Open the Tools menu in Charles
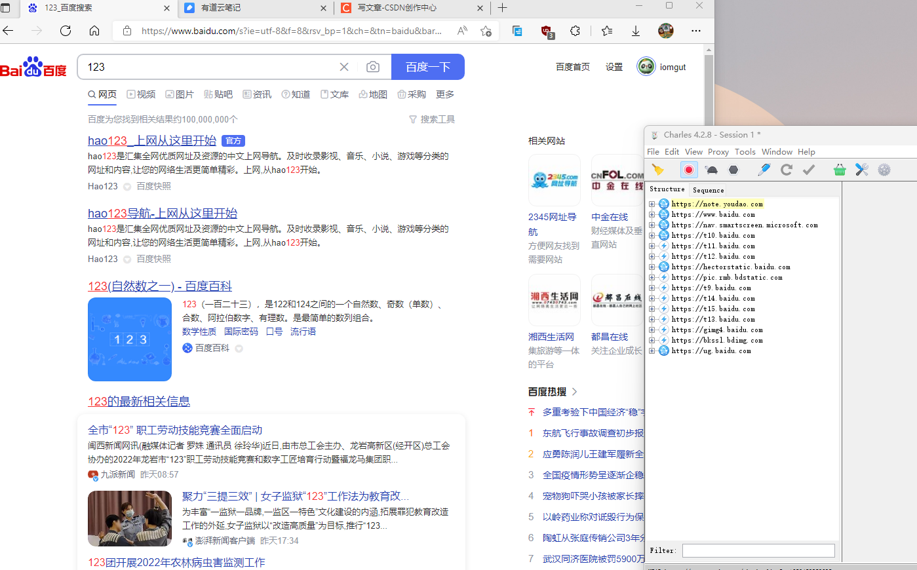Screen dimensions: 917x570 point(745,151)
